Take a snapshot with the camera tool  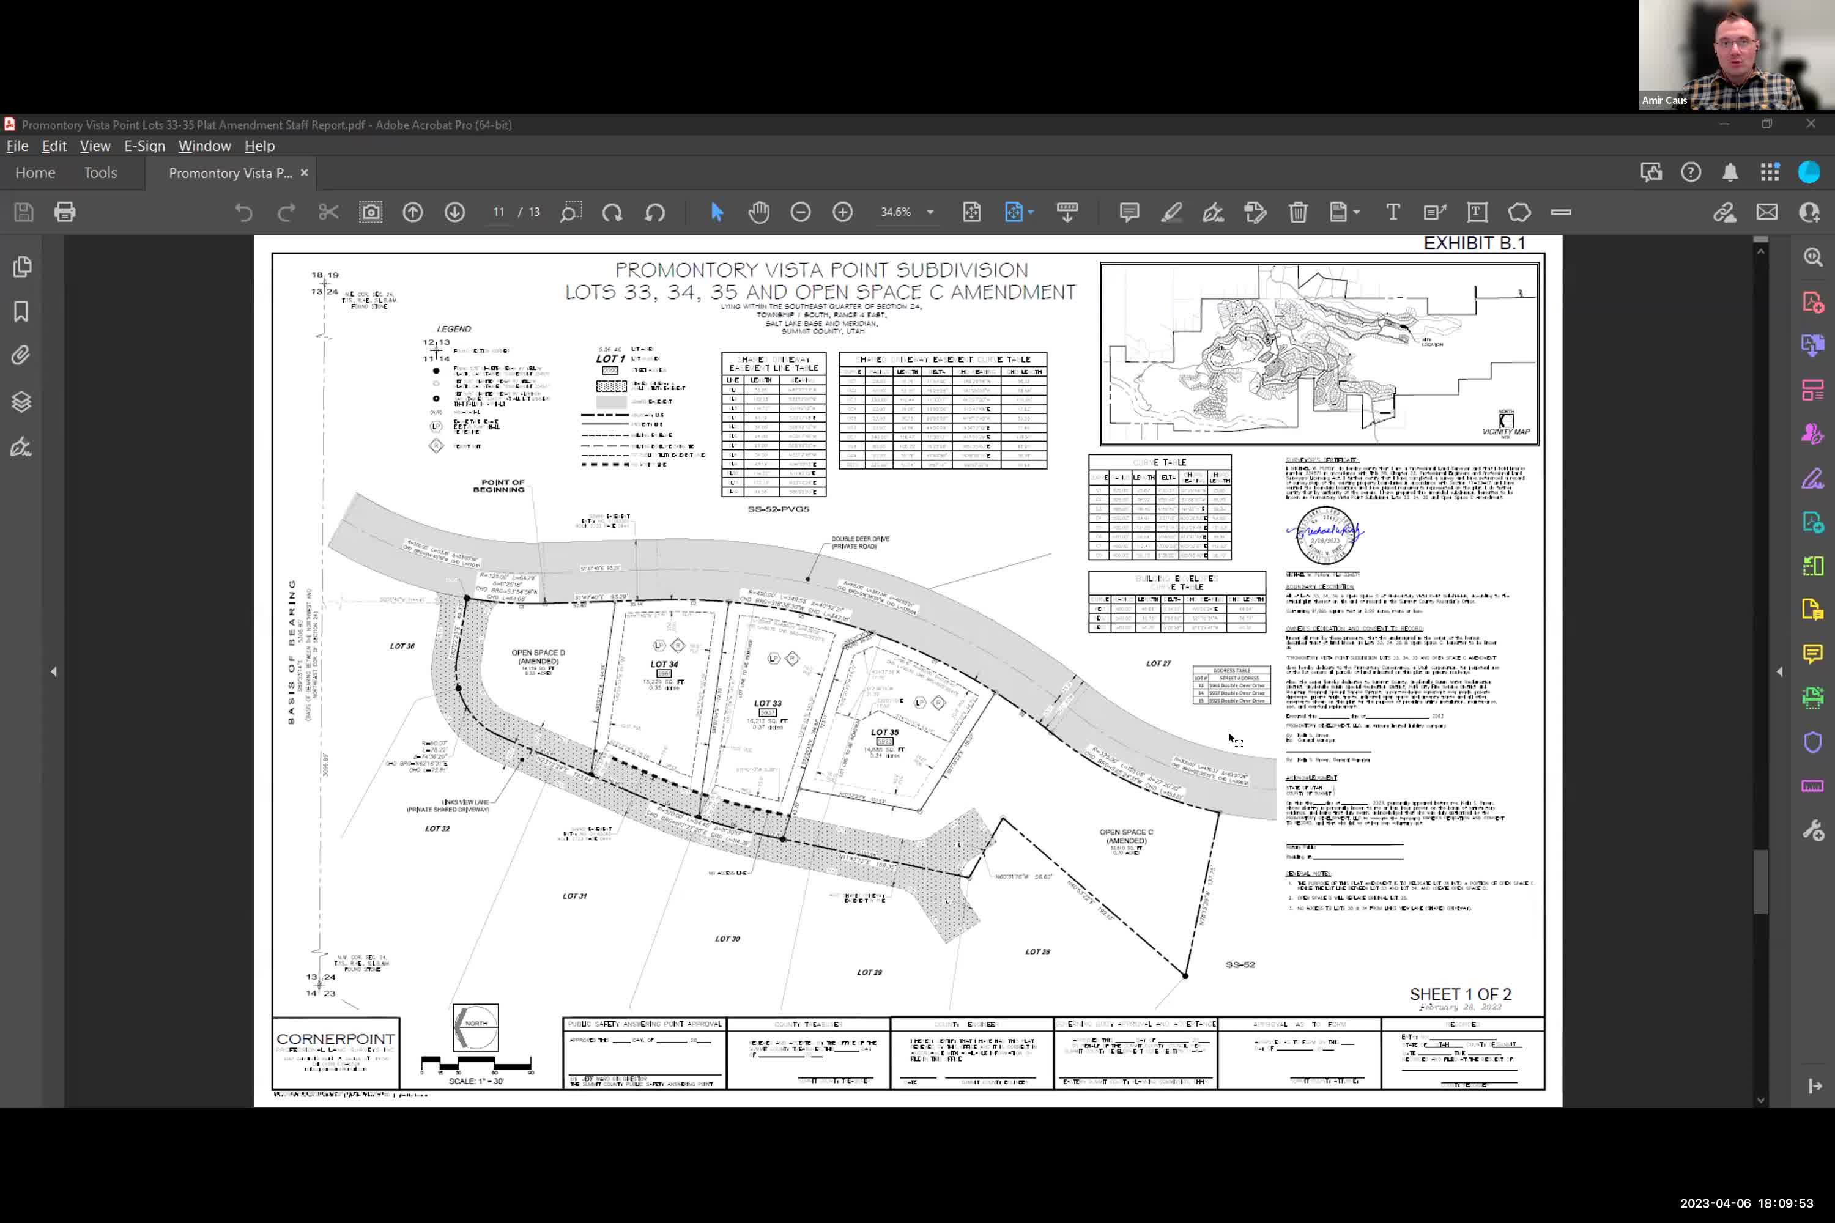point(370,212)
